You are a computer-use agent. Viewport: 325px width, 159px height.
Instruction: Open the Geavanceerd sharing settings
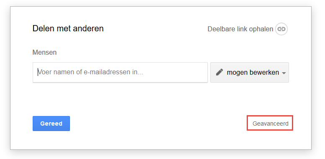point(270,124)
